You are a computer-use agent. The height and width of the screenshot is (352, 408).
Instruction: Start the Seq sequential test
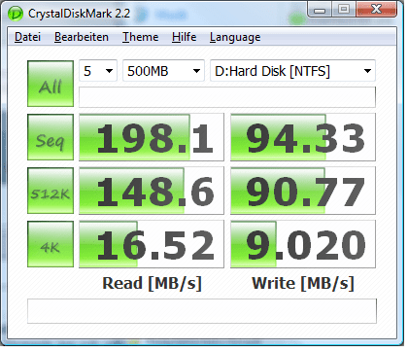[51, 137]
